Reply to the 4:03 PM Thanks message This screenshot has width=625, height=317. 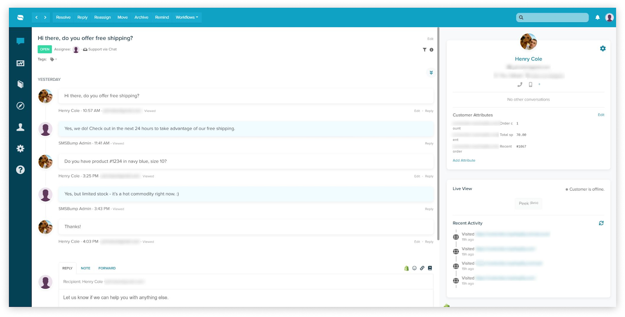[x=429, y=242]
